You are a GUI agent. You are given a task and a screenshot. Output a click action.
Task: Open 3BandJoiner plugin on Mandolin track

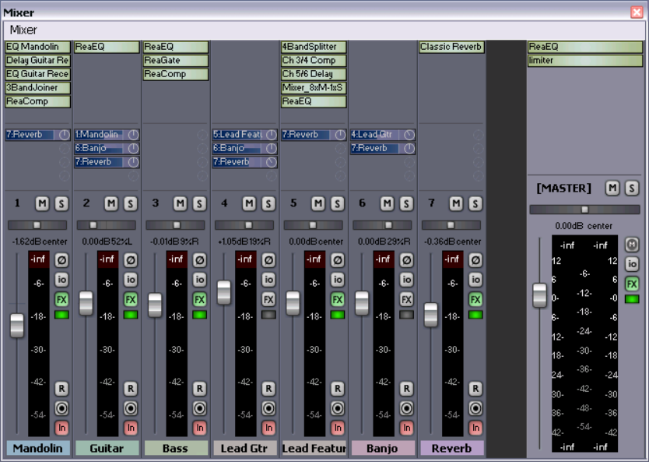tap(37, 88)
